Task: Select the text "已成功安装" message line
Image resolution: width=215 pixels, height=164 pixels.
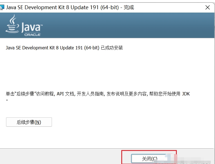Action: (x=64, y=48)
